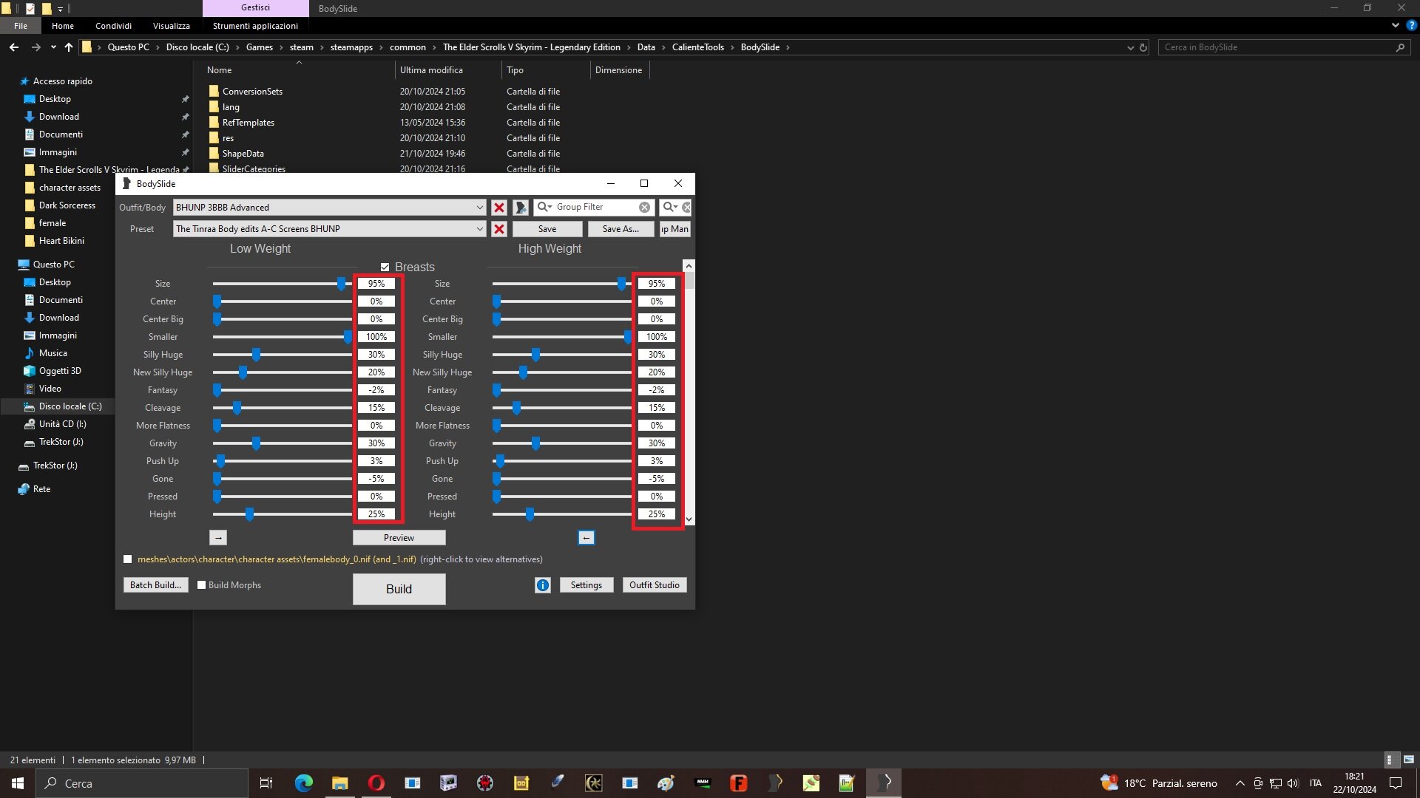Open the blue info icon in BodySlide
Image resolution: width=1420 pixels, height=798 pixels.
pos(543,585)
